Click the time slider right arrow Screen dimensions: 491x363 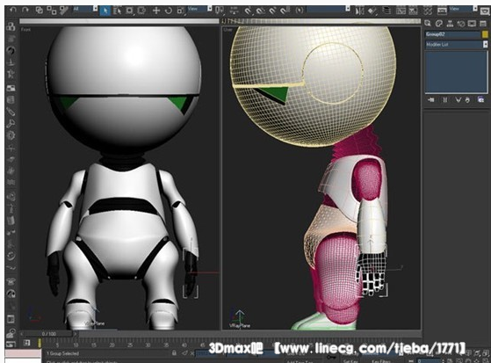click(76, 334)
